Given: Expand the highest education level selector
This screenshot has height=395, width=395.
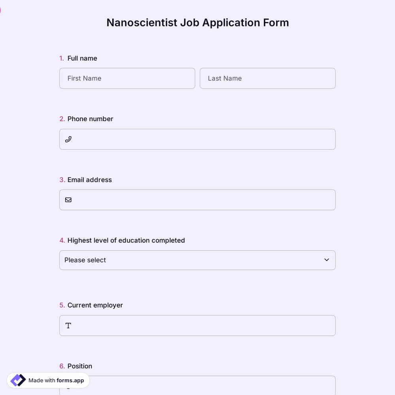Looking at the screenshot, I should point(197,260).
